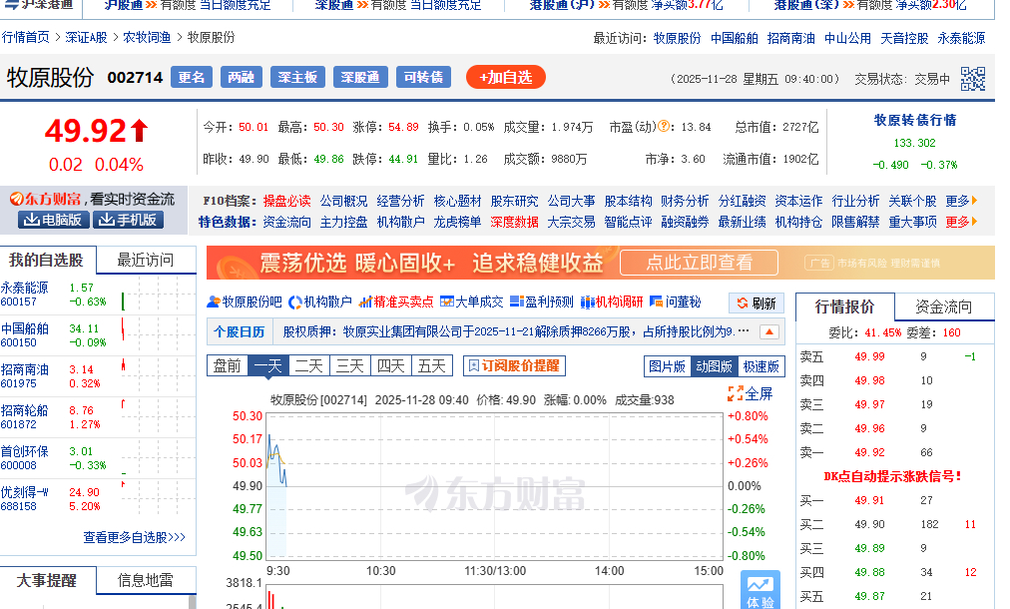Open 机构散户 link with ring icon
The image size is (1010, 609).
[320, 302]
